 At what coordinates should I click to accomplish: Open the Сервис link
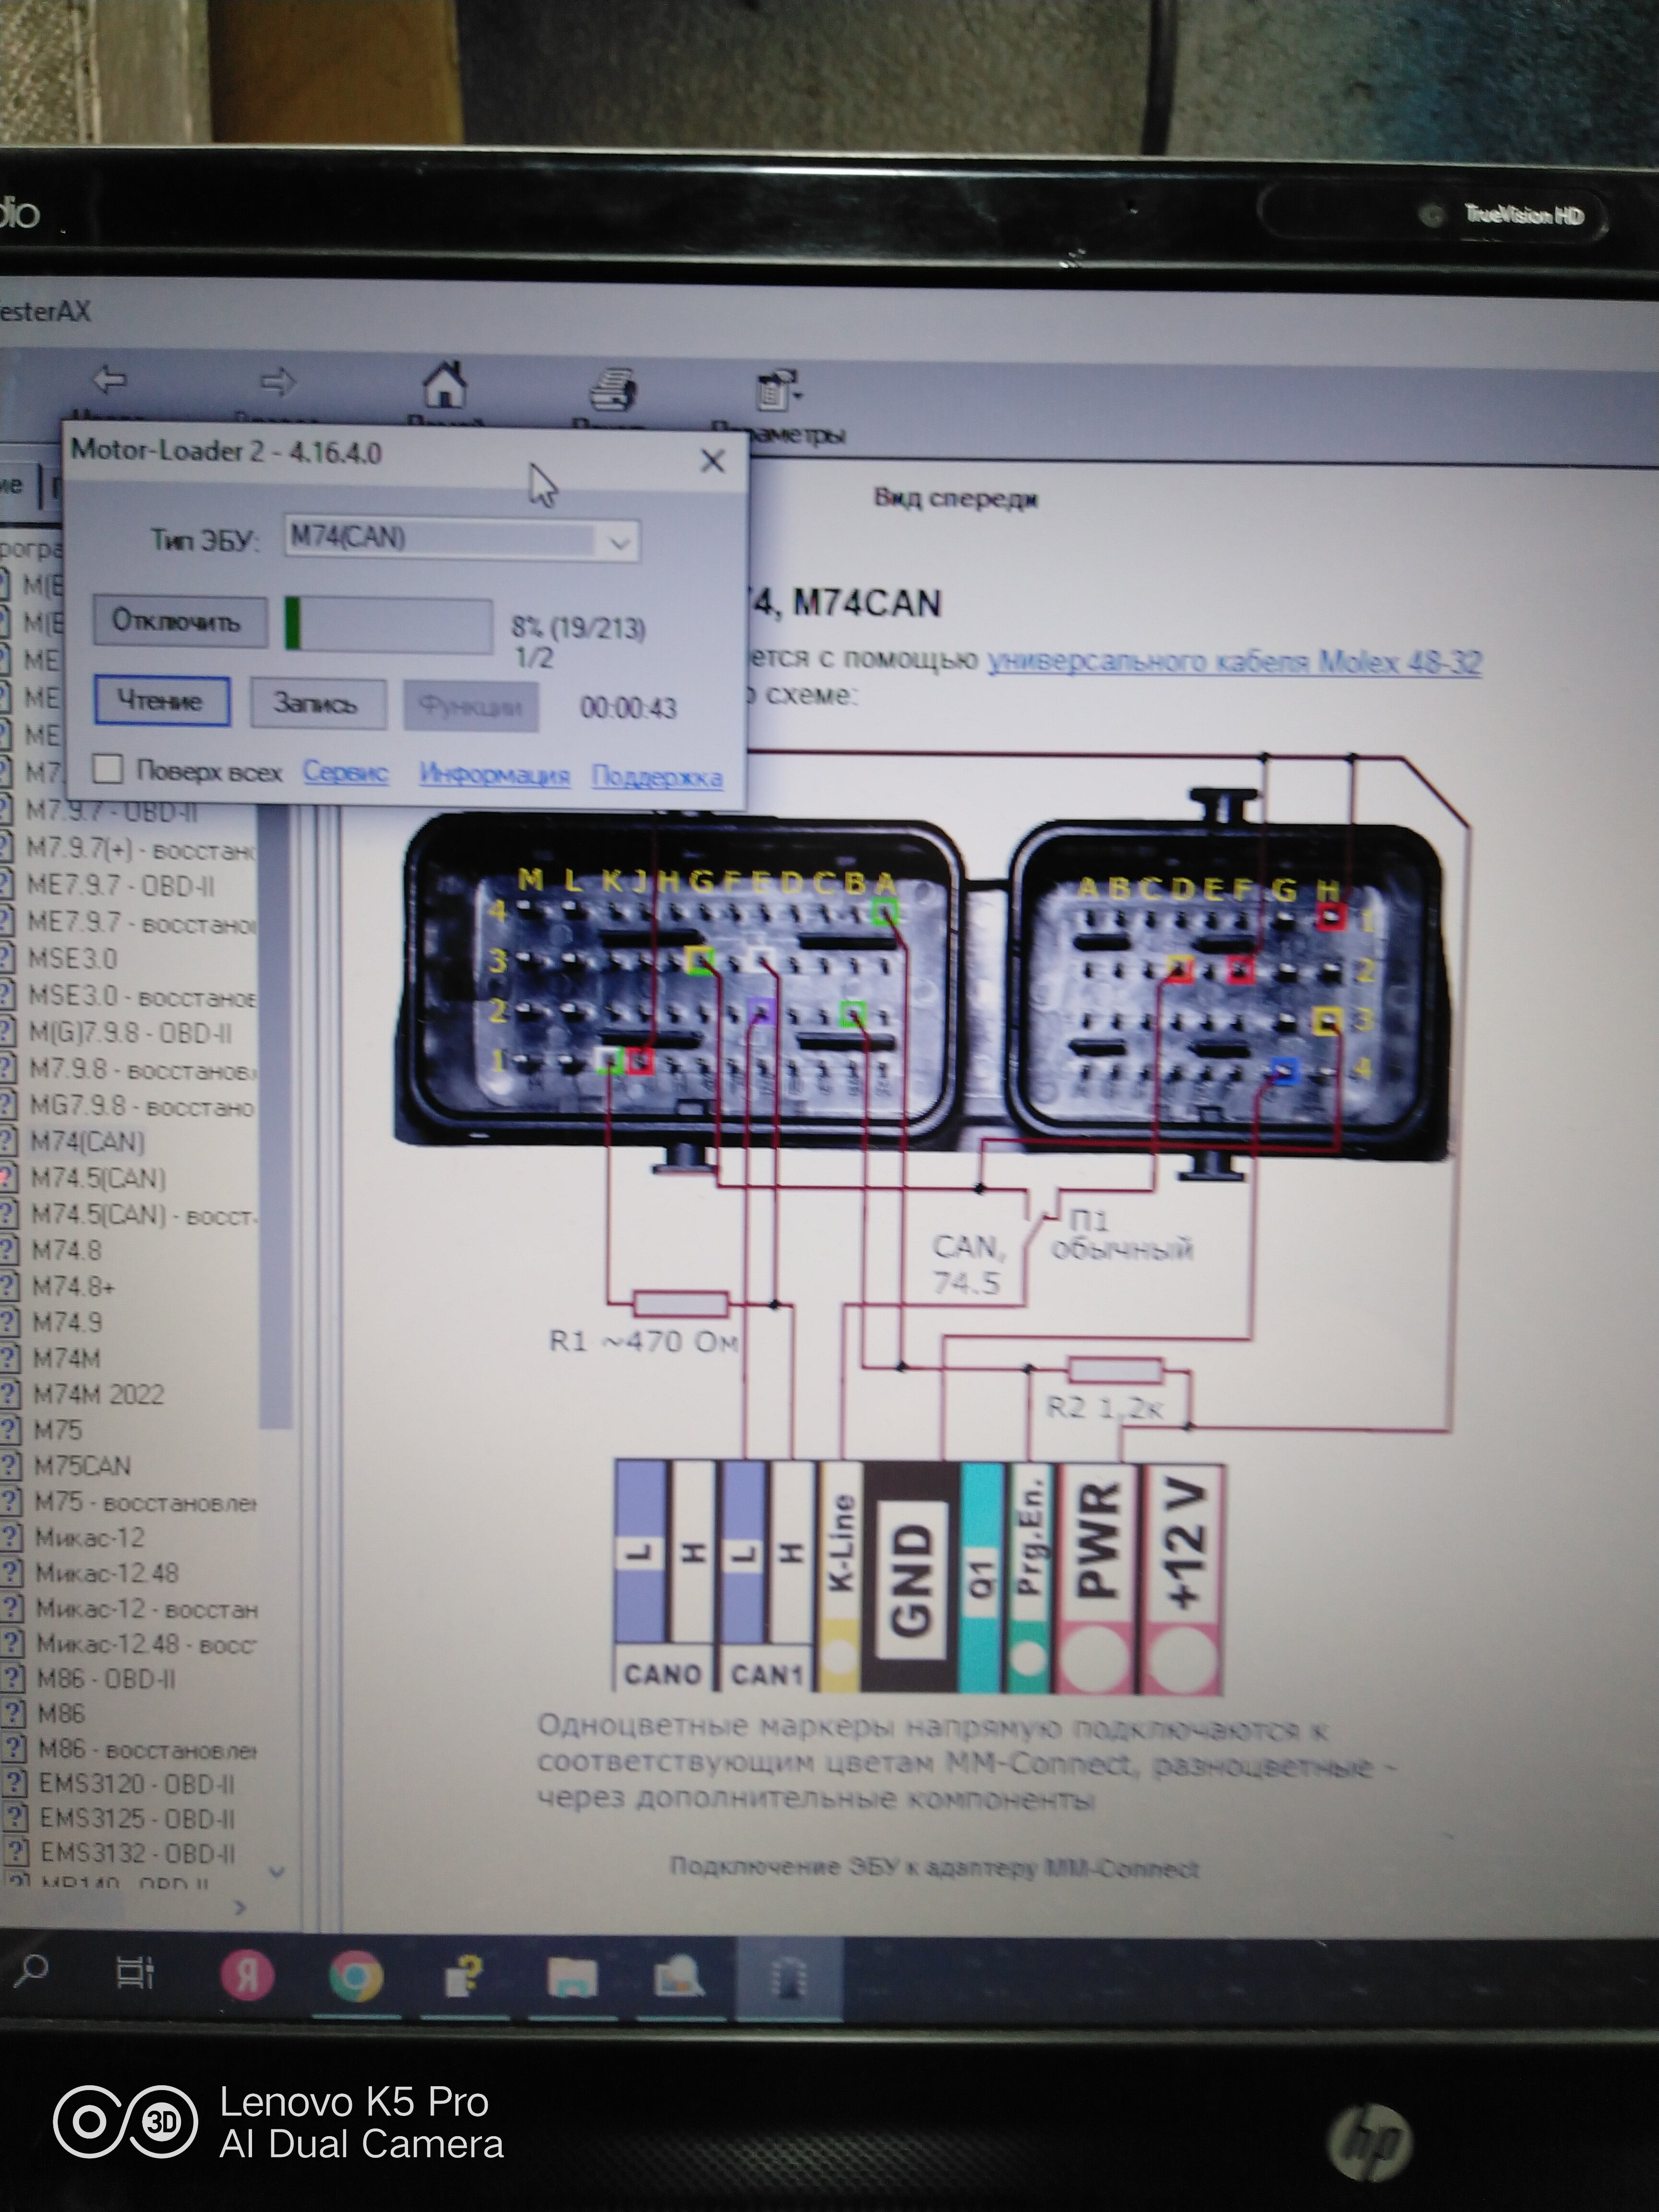(x=345, y=772)
